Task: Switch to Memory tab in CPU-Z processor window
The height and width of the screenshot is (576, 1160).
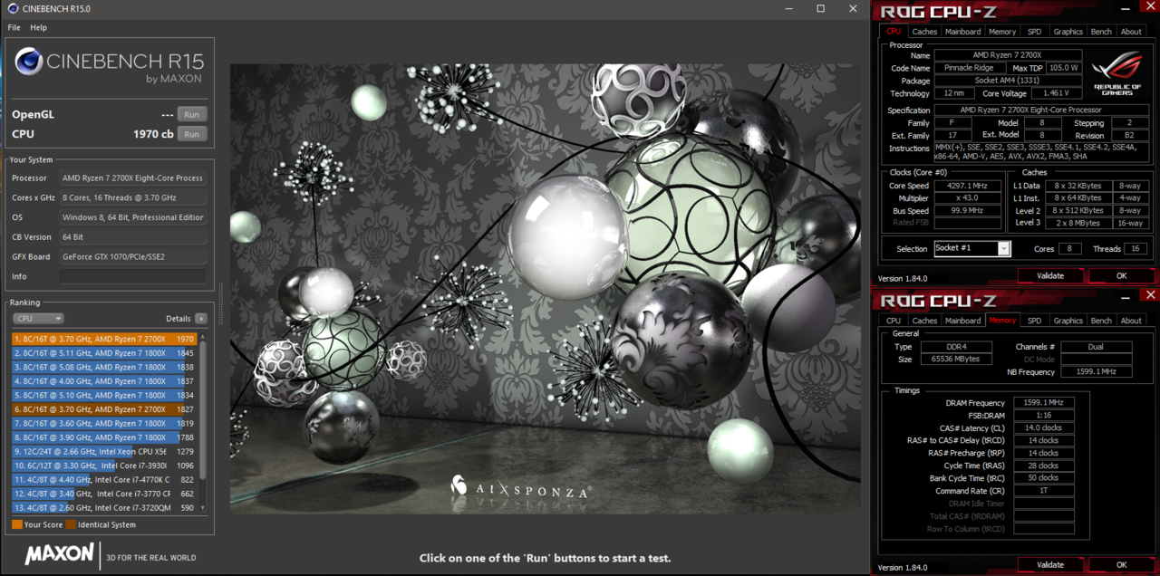Action: [x=1002, y=31]
